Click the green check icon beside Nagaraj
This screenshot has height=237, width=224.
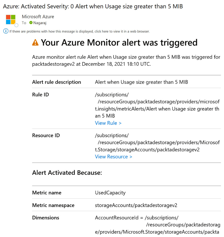coord(31,23)
